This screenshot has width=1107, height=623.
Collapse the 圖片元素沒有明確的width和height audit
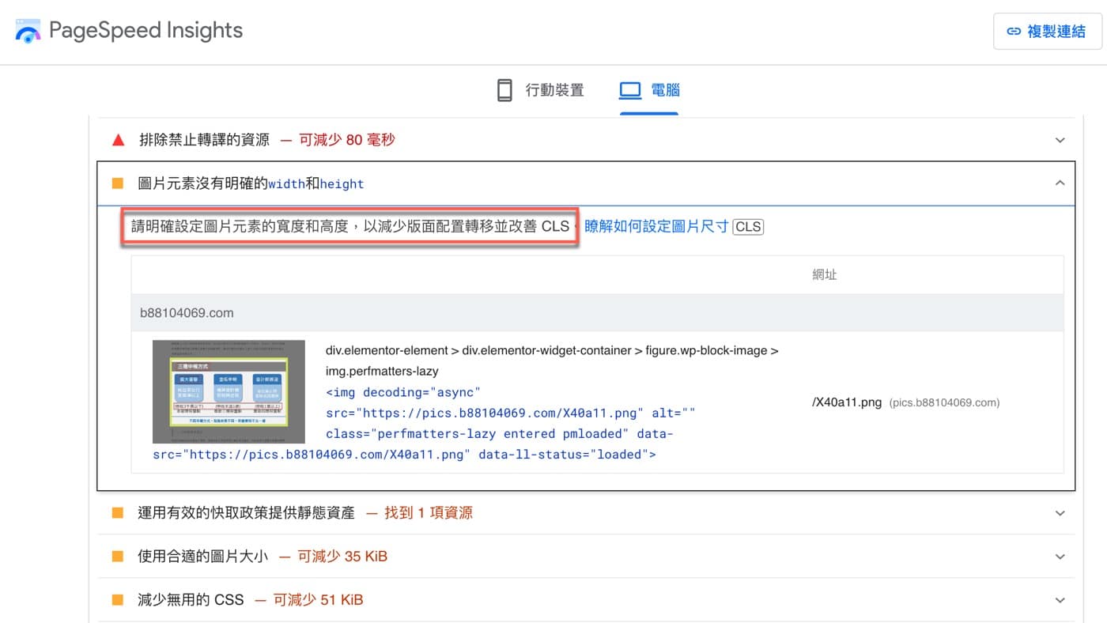1060,183
